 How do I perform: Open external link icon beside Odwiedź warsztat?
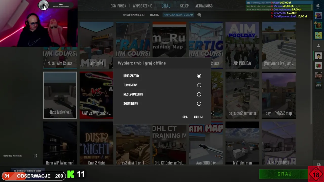(35, 156)
